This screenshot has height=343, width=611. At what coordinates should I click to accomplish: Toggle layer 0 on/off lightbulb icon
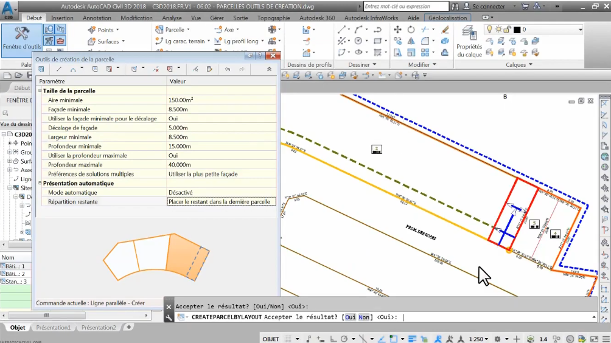pos(489,29)
